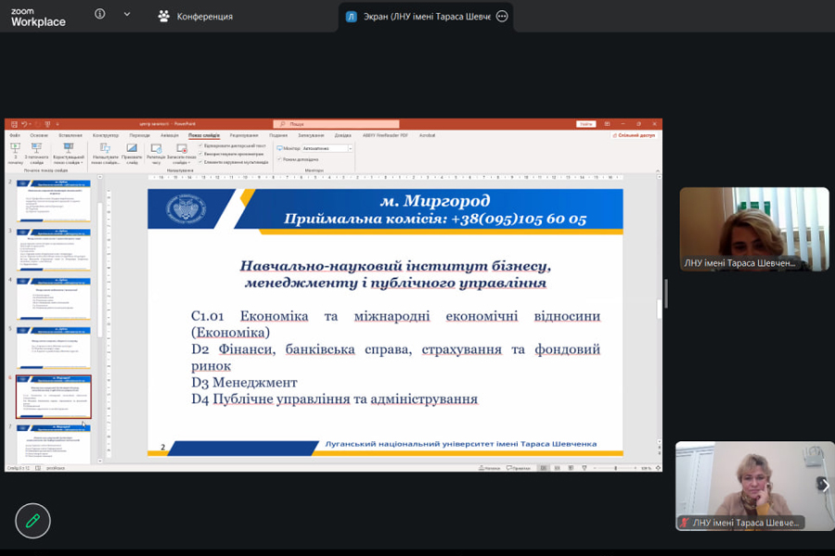
Task: Open the Acrobat ribbon tab
Action: point(427,135)
